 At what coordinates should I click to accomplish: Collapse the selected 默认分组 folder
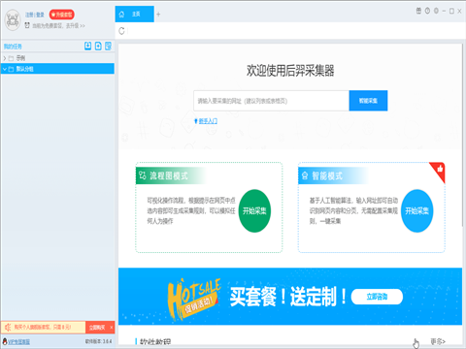point(5,69)
